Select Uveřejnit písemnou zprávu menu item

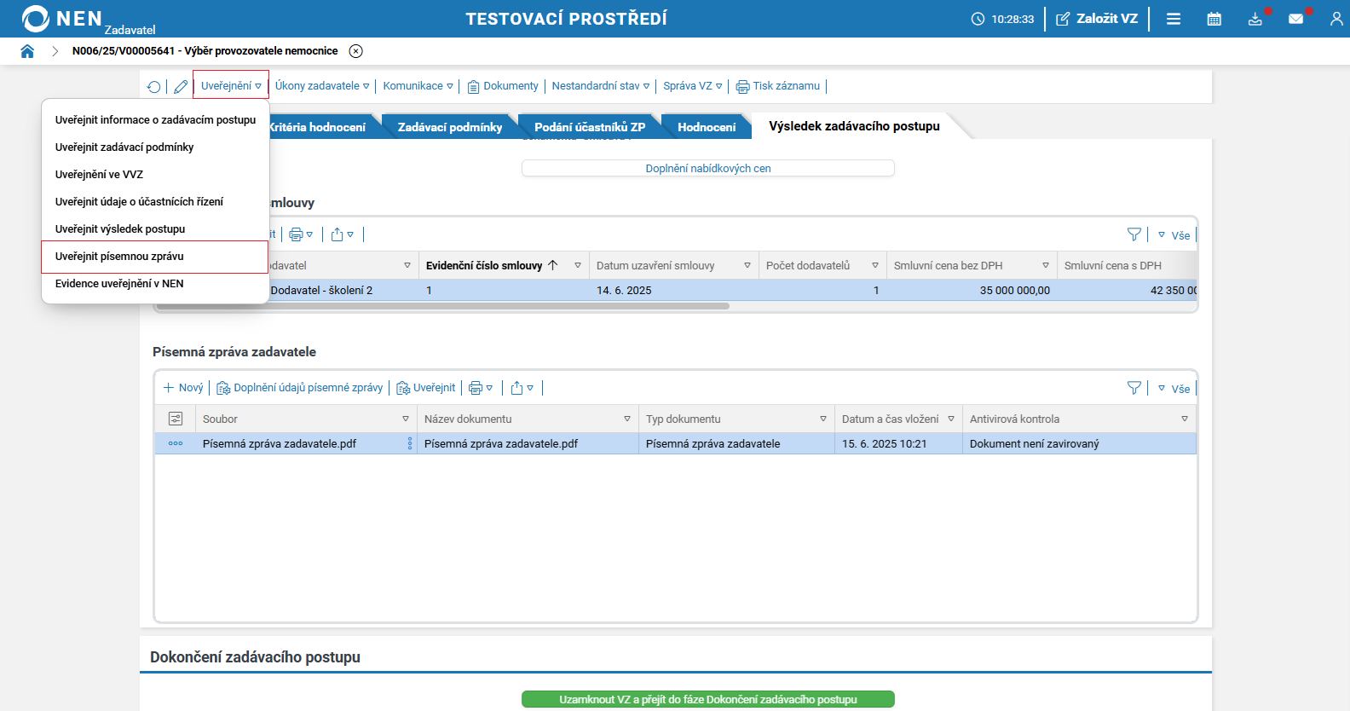119,257
